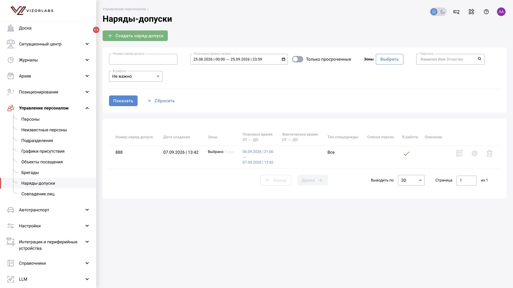Click the Автотранспорт car icon
The image size is (513, 288).
coord(11,210)
